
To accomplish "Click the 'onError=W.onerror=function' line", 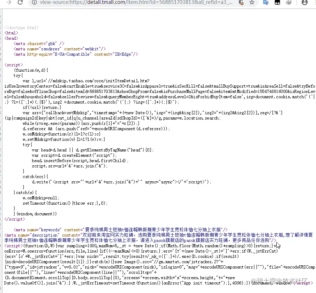I will click(x=141, y=251).
